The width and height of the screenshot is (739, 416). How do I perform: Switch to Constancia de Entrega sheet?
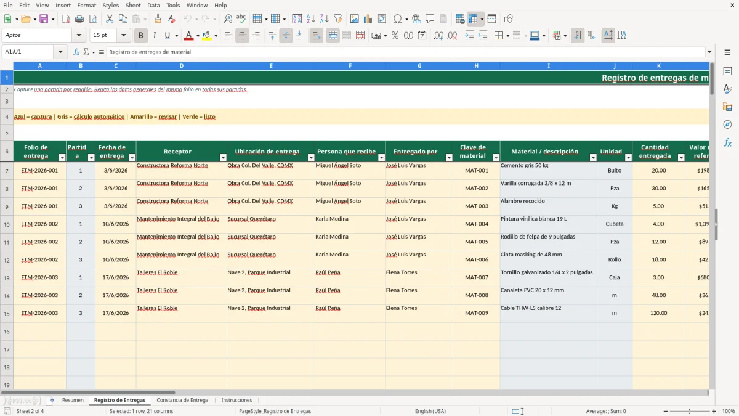tap(182, 400)
